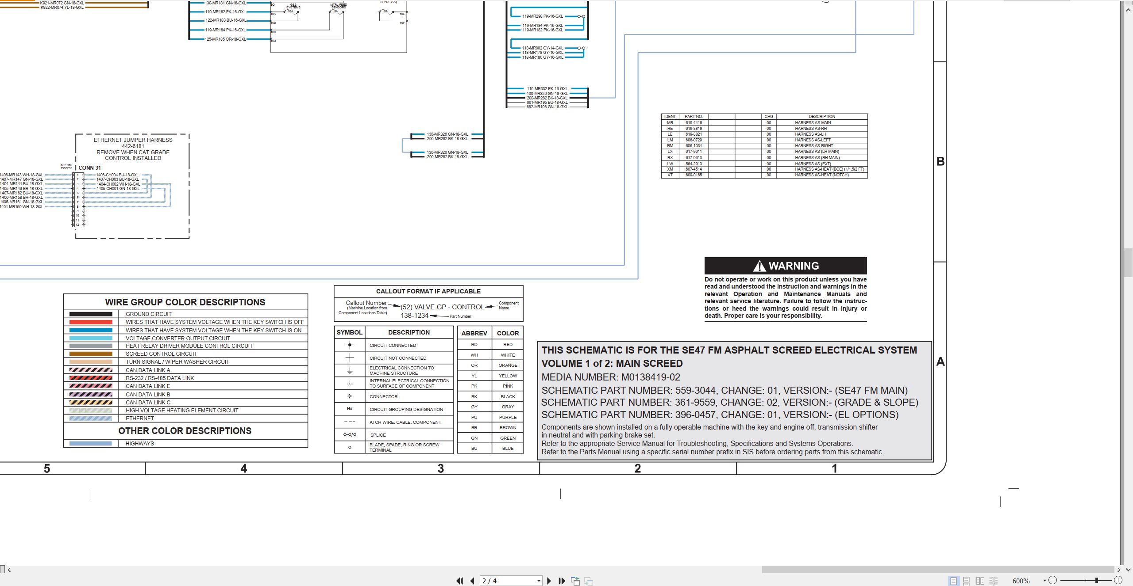The height and width of the screenshot is (586, 1133).
Task: Click wire label 119-MR298 PK-16-GXL
Action: [543, 16]
